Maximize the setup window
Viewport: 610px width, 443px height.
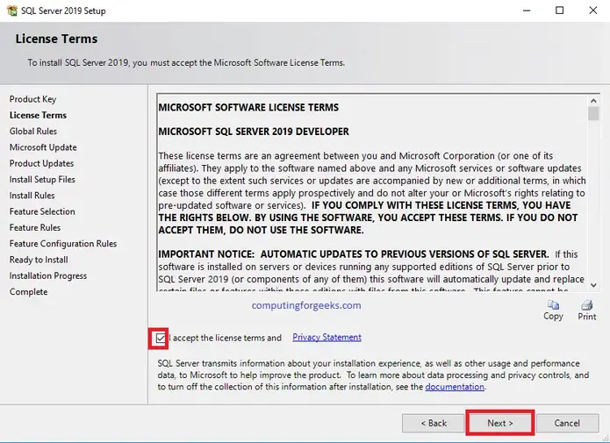(560, 11)
